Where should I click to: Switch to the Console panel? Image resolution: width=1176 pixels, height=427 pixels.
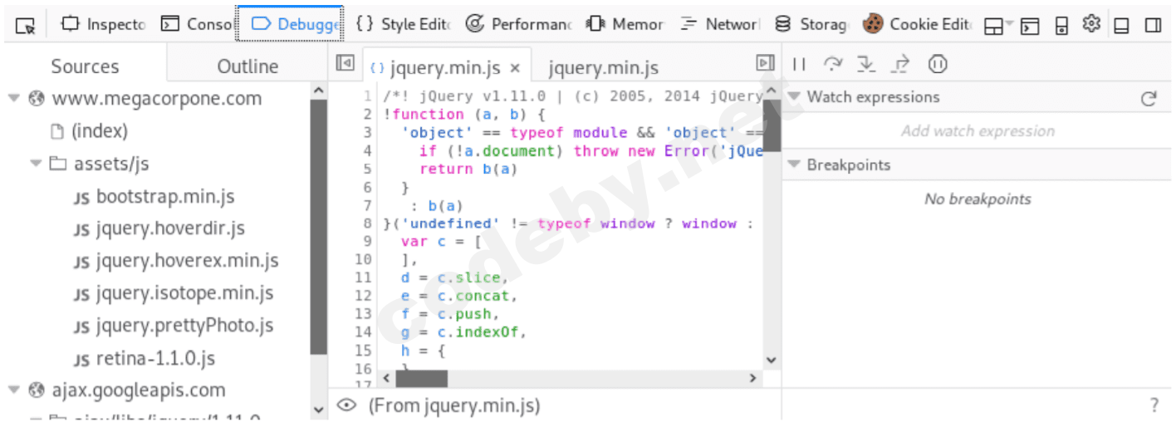pos(197,25)
